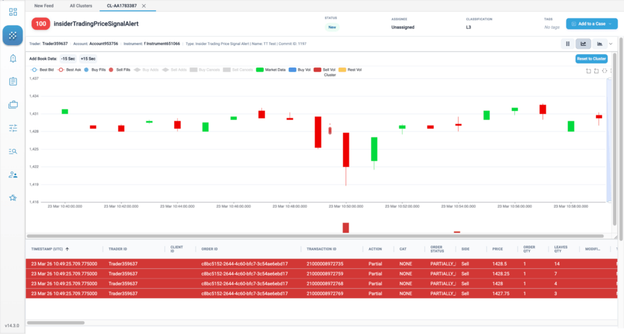Click the Reset to Cluster button
Image resolution: width=624 pixels, height=334 pixels.
point(591,59)
